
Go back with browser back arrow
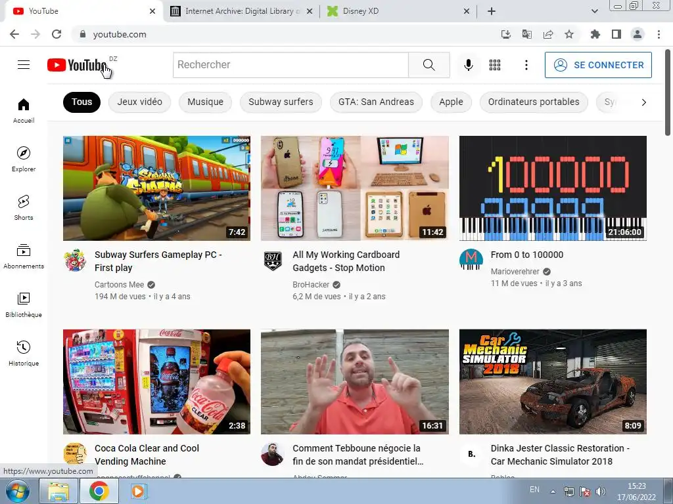(14, 34)
